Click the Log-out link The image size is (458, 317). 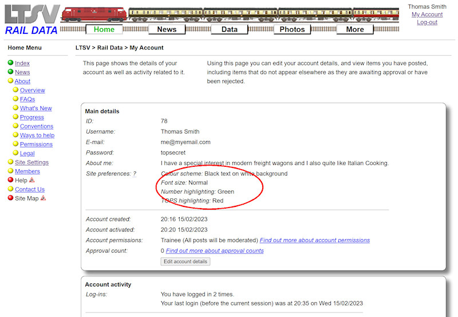point(427,22)
